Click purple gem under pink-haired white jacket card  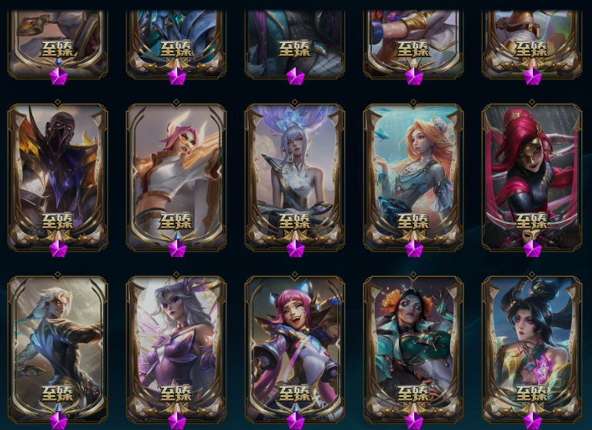(x=177, y=248)
